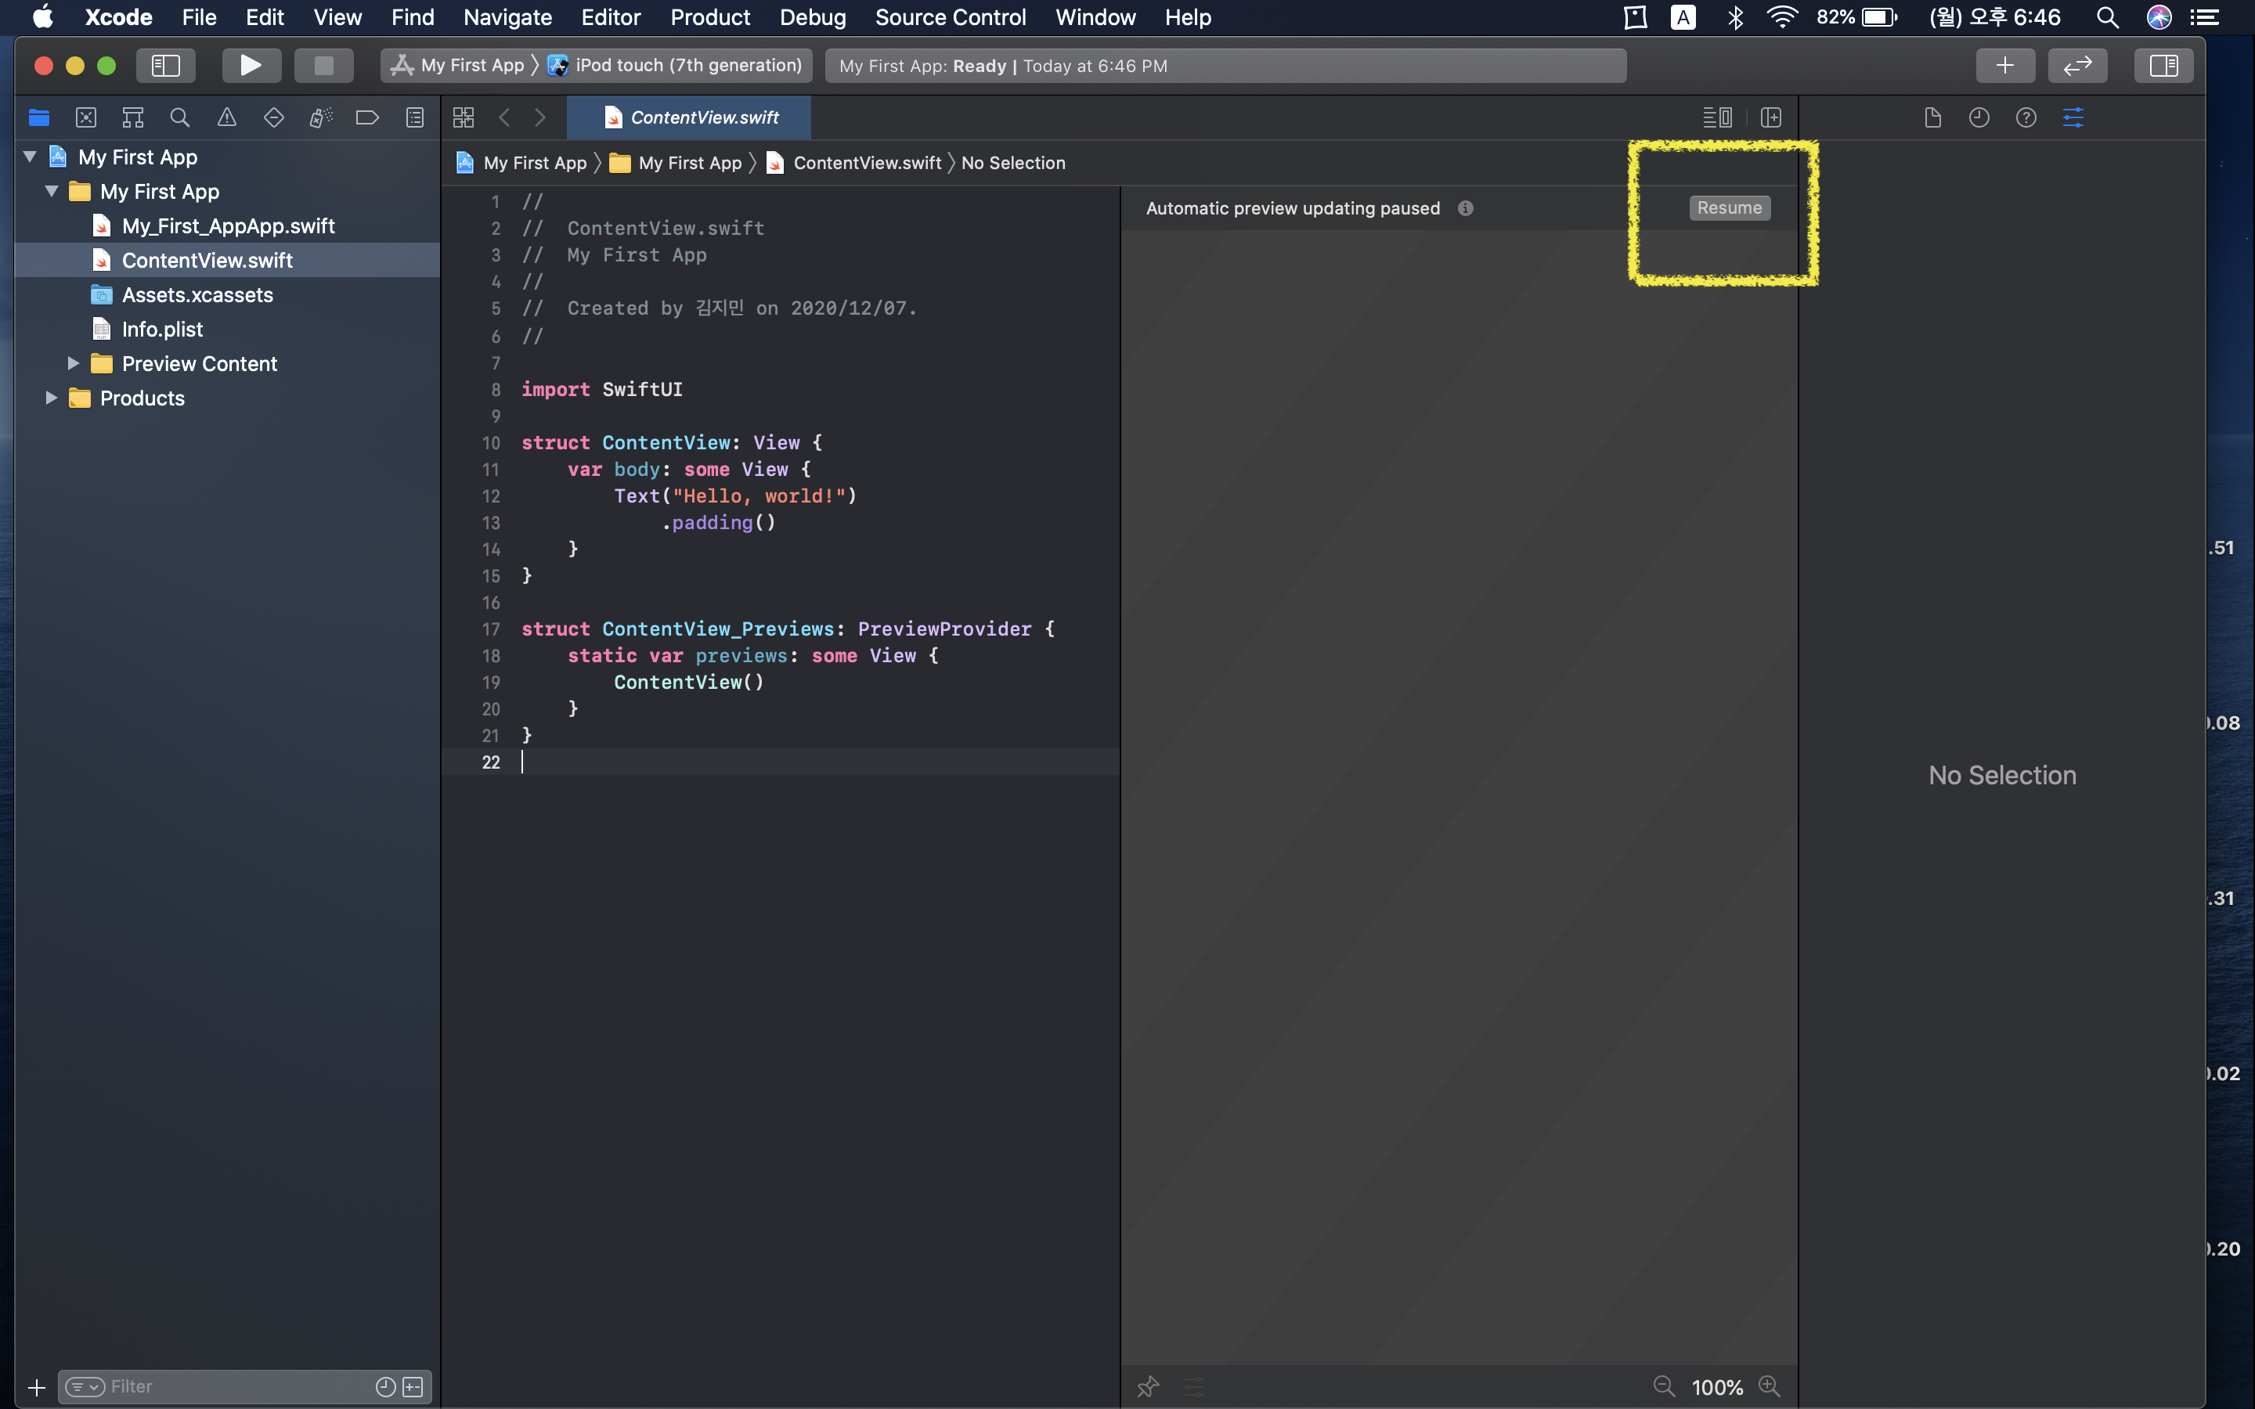The image size is (2255, 1409).
Task: Toggle the inspectors panel visibility
Action: tap(2163, 65)
